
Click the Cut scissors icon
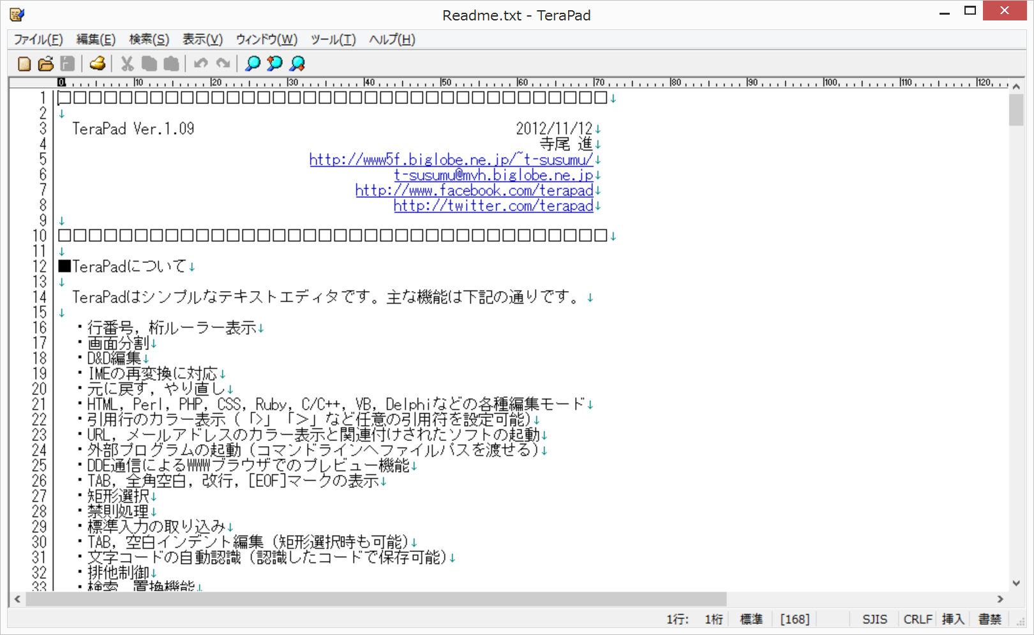click(127, 64)
